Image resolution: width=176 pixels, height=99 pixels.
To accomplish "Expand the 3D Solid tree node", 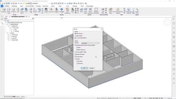I will 9,35.
